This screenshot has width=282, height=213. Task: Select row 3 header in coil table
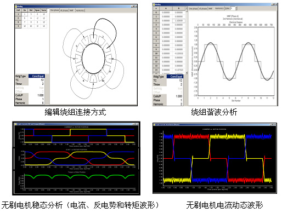click(x=18, y=22)
